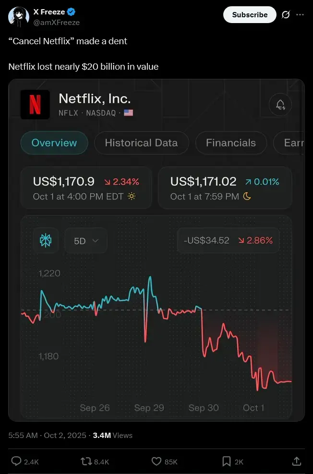
Task: Open the @amXFreeze handle link
Action: coord(57,23)
